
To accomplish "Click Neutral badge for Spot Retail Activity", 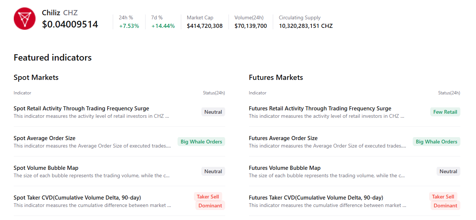I will [213, 112].
